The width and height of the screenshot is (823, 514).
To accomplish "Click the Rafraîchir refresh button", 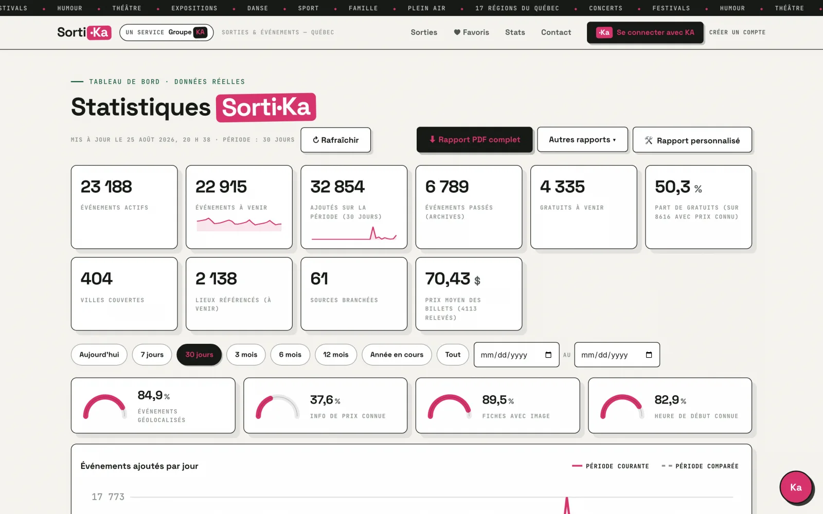I will pos(335,140).
